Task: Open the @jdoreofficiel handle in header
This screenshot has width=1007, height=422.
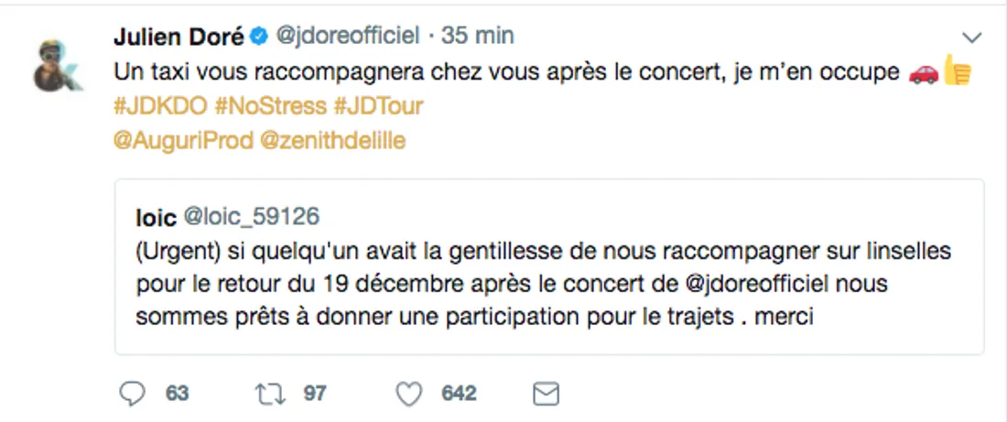Action: [x=348, y=36]
